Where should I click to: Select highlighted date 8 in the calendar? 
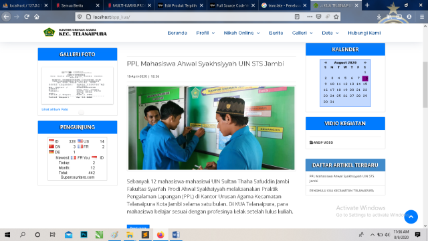tap(365, 78)
